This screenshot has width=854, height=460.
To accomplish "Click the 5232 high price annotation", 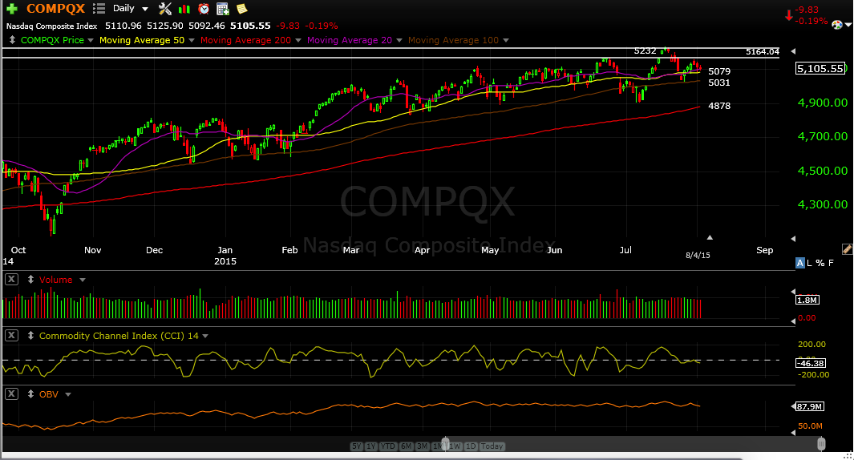I will click(x=645, y=50).
